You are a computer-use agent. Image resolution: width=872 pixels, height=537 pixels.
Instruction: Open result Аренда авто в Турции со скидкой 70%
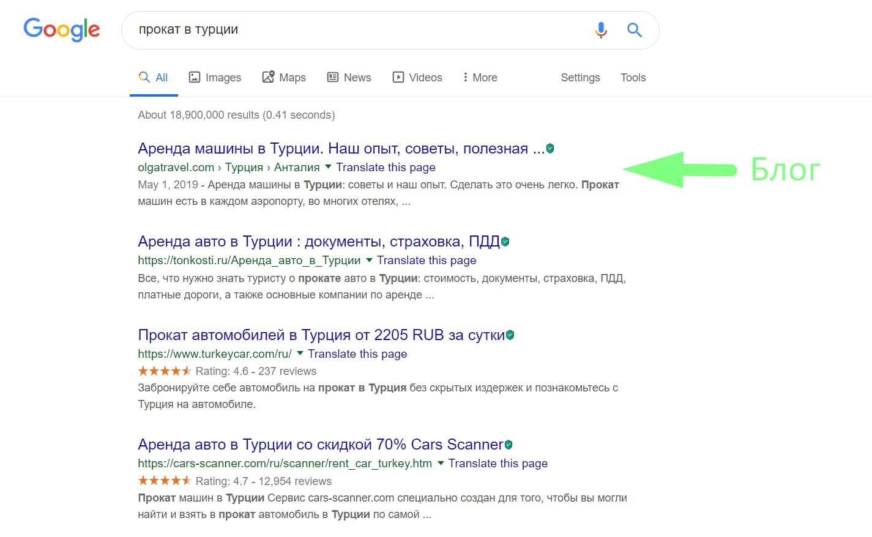(x=320, y=445)
